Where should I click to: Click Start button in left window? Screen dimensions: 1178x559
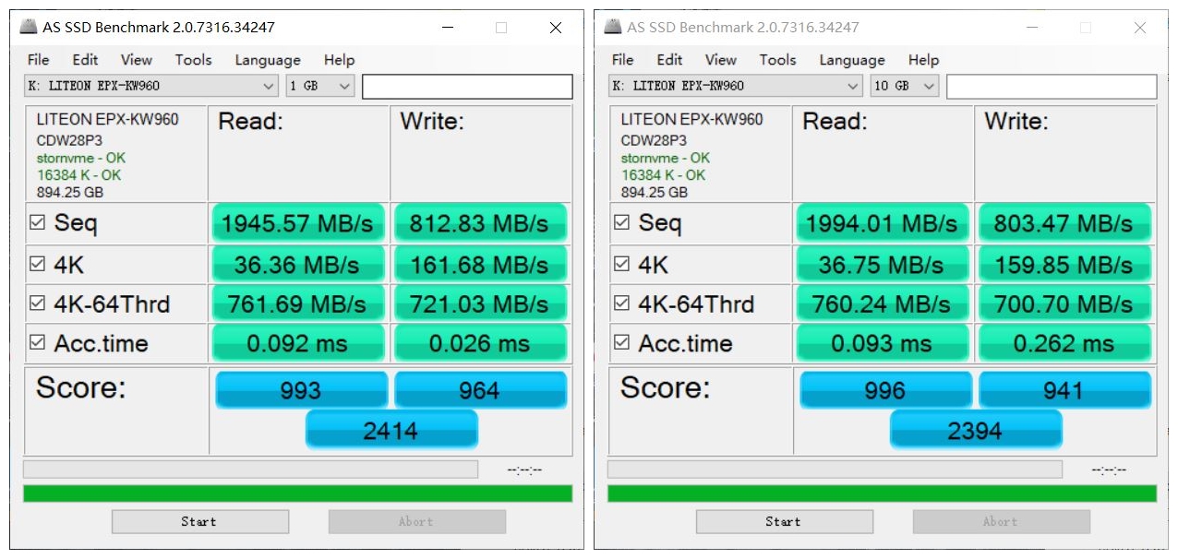click(200, 521)
